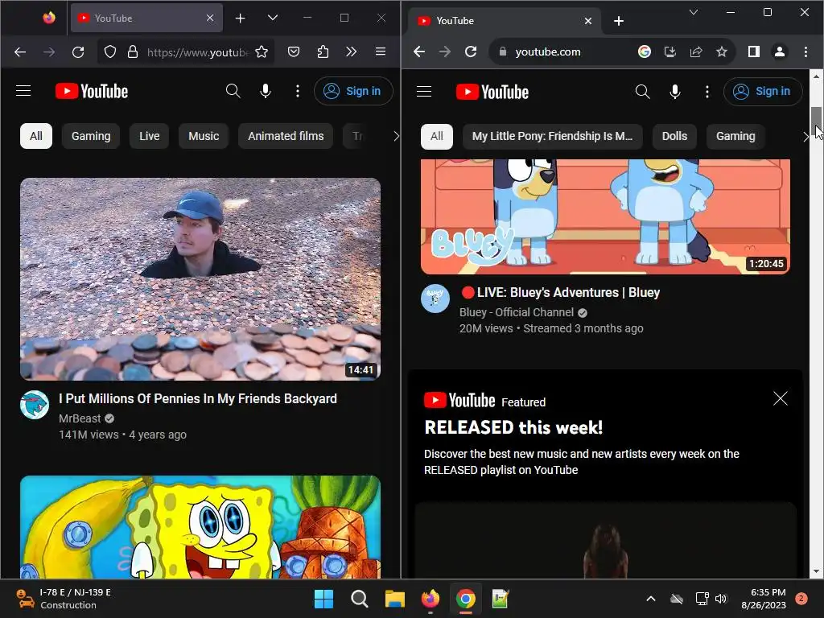Image resolution: width=824 pixels, height=618 pixels.
Task: Open Firefox application hamburger menu
Action: pyautogui.click(x=381, y=51)
